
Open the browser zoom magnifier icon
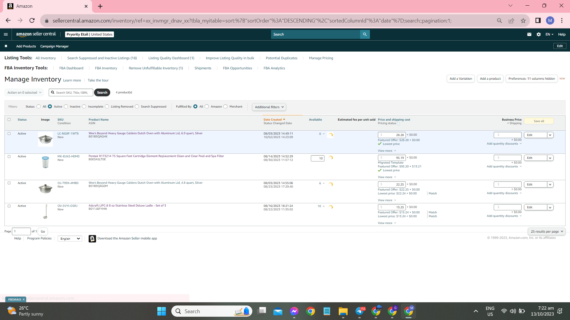(x=499, y=20)
